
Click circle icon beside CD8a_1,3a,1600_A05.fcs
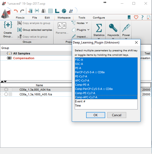pyautogui.click(x=6, y=94)
